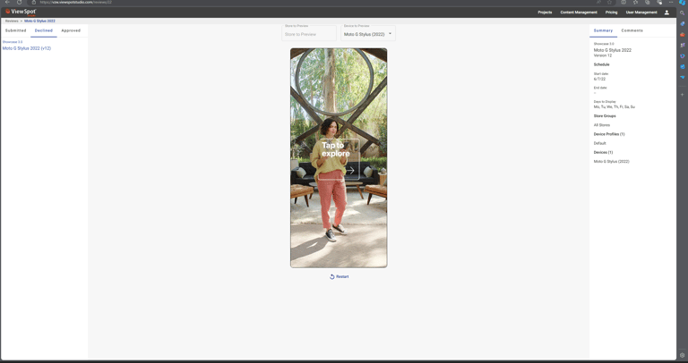This screenshot has height=363, width=688.
Task: Click the 'Default' device profile text
Action: (x=600, y=143)
